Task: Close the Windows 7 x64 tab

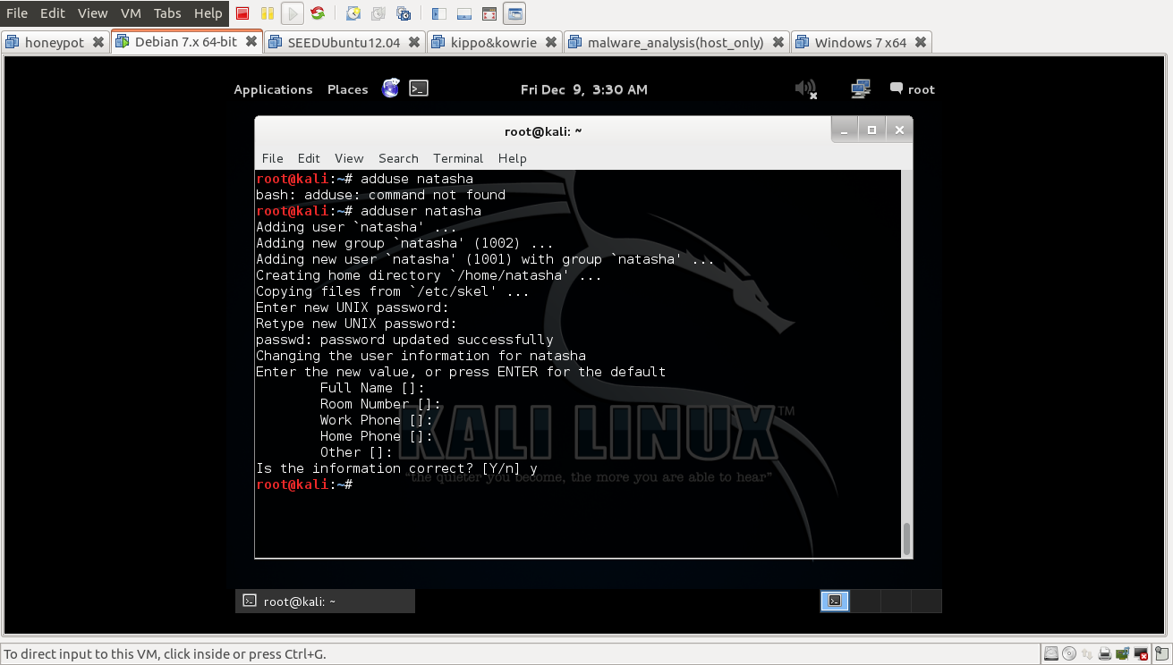Action: (921, 42)
